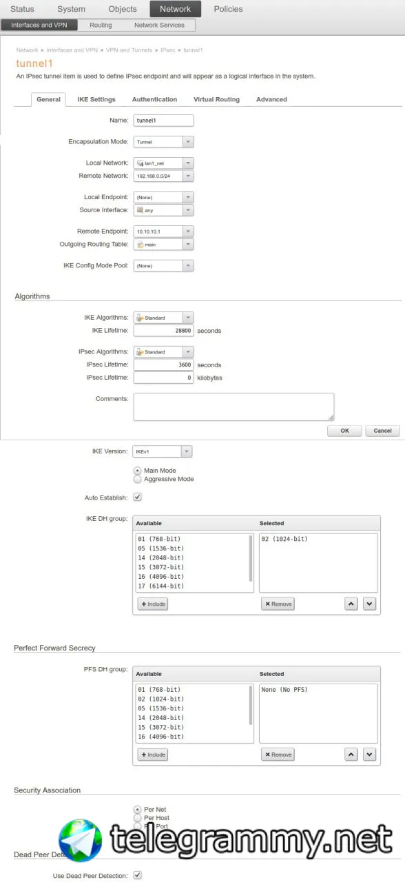Image resolution: width=405 pixels, height=882 pixels.
Task: Open the Outgoing Routing Table dropdown
Action: (164, 245)
